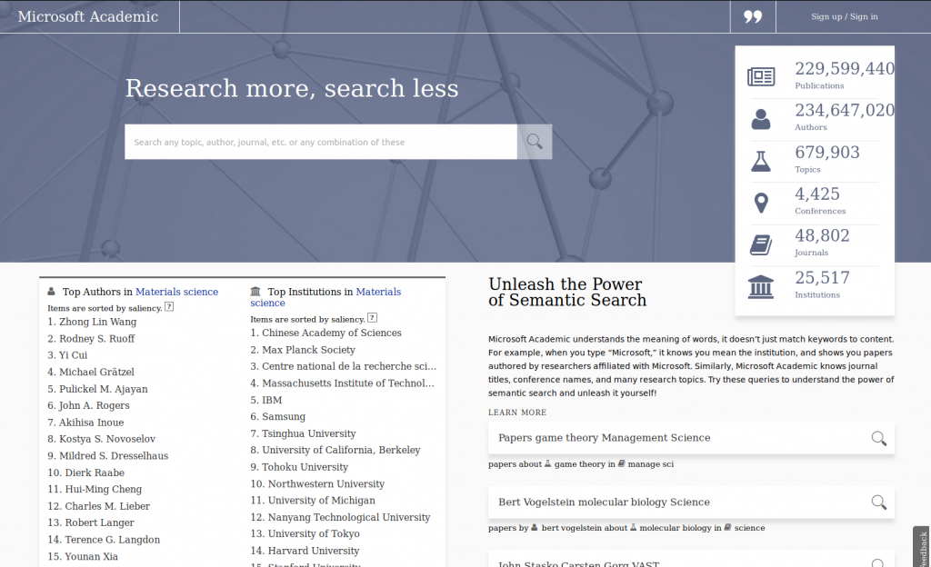Click the main search input field
Image resolution: width=931 pixels, height=567 pixels.
pyautogui.click(x=321, y=142)
